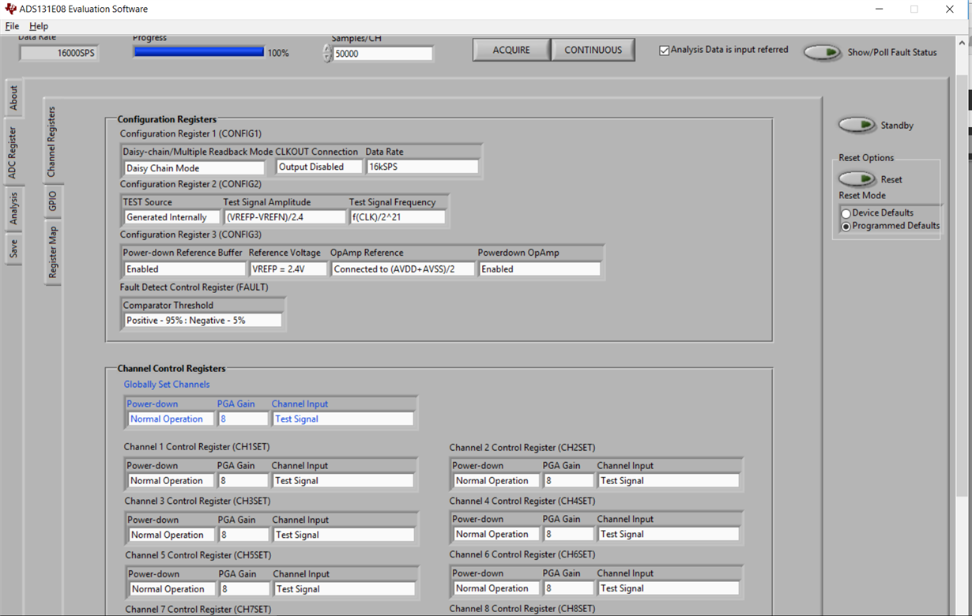Click the 16000SPS Data Rate indicator
Screen dimensions: 972x616
(x=58, y=53)
